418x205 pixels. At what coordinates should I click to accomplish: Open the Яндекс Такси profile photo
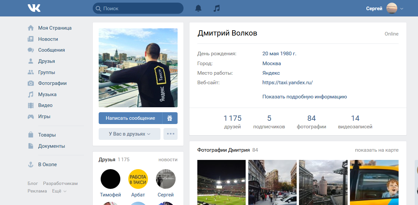tap(138, 68)
